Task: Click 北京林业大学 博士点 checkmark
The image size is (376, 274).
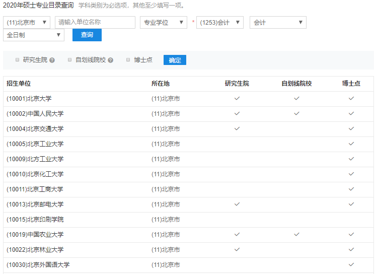Action: [x=351, y=249]
